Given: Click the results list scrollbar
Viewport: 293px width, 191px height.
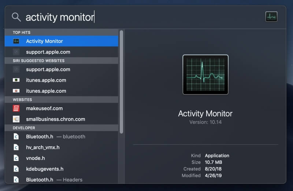Looking at the screenshot, I should (122, 82).
